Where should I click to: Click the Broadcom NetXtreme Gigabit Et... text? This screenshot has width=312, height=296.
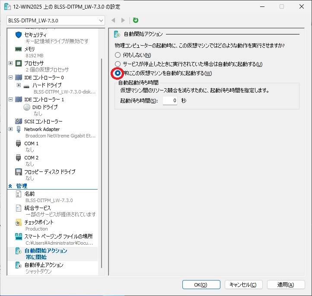point(60,136)
